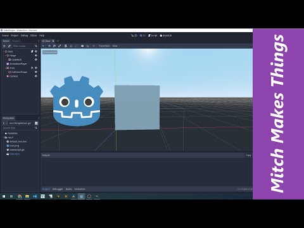
Task: Toggle Use Snap in viewport toolbar
Action: (x=87, y=46)
